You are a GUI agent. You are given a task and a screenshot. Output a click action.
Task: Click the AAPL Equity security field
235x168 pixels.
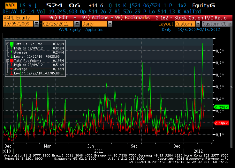21,18
